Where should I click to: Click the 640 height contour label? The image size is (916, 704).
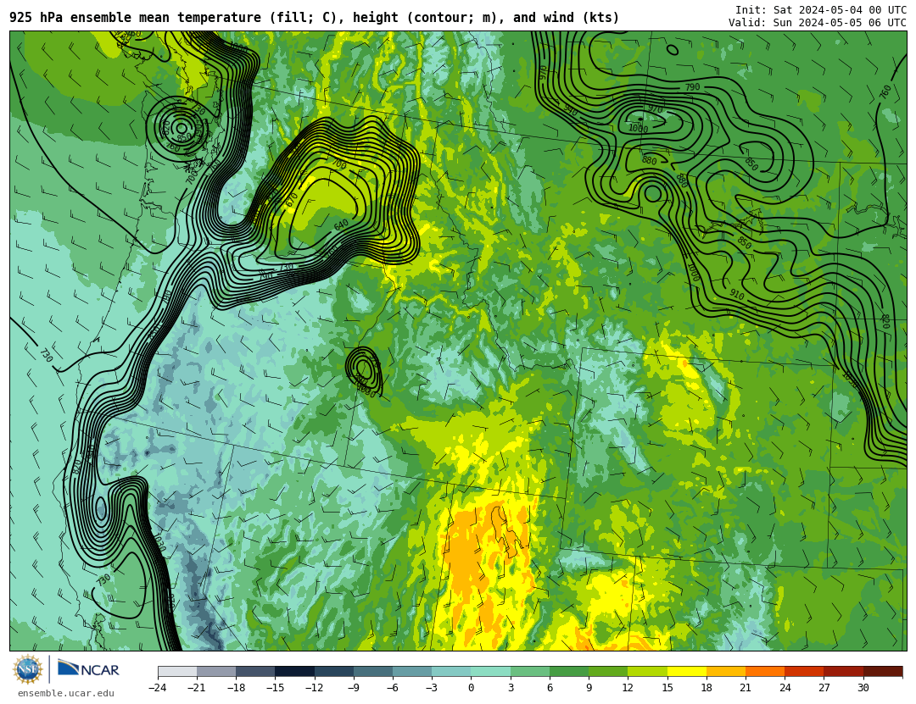[x=341, y=225]
